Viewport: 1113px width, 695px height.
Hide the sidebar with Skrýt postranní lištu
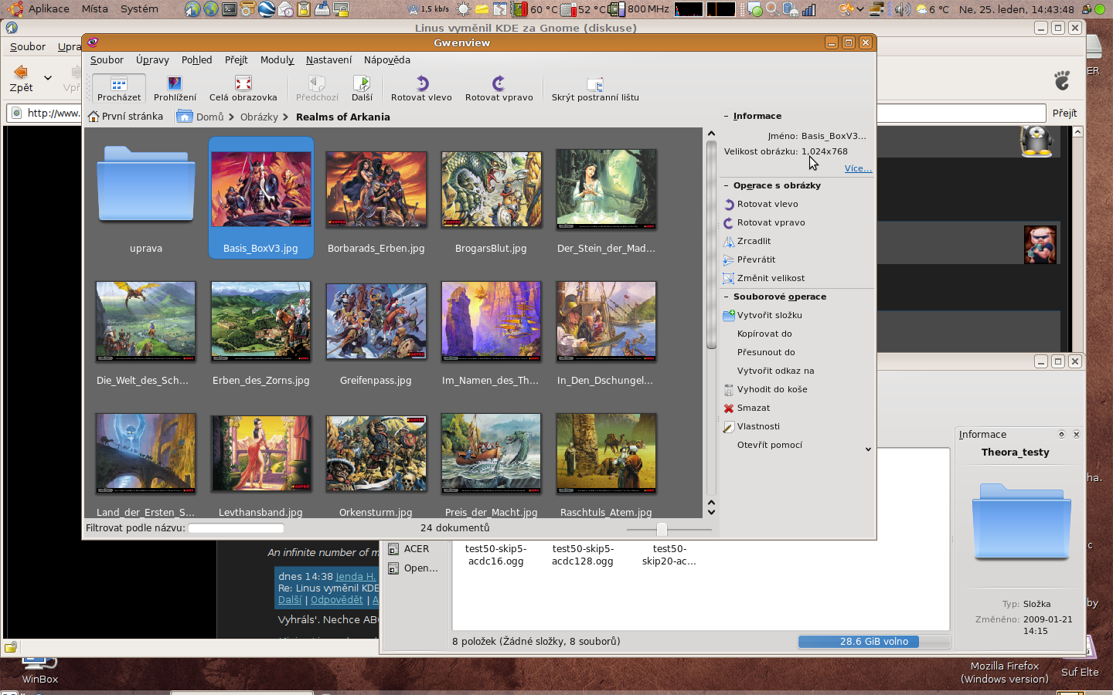pyautogui.click(x=595, y=88)
